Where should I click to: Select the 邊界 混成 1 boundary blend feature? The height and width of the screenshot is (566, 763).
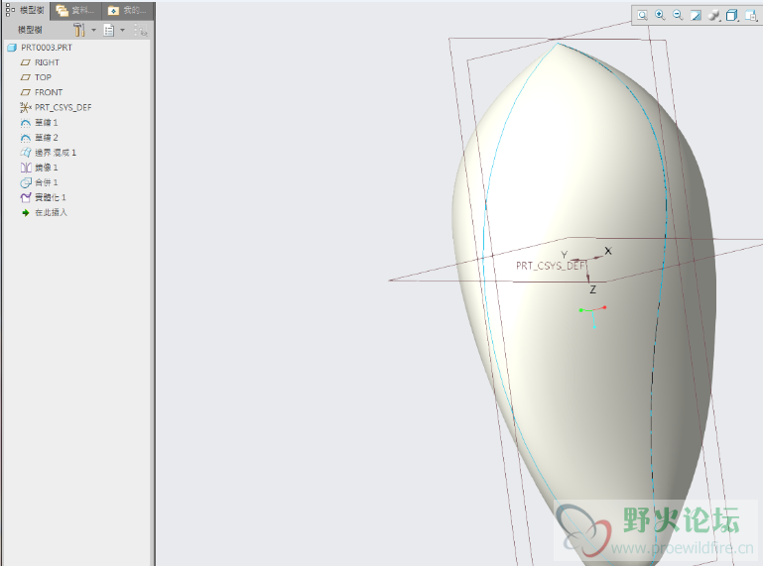pos(49,153)
